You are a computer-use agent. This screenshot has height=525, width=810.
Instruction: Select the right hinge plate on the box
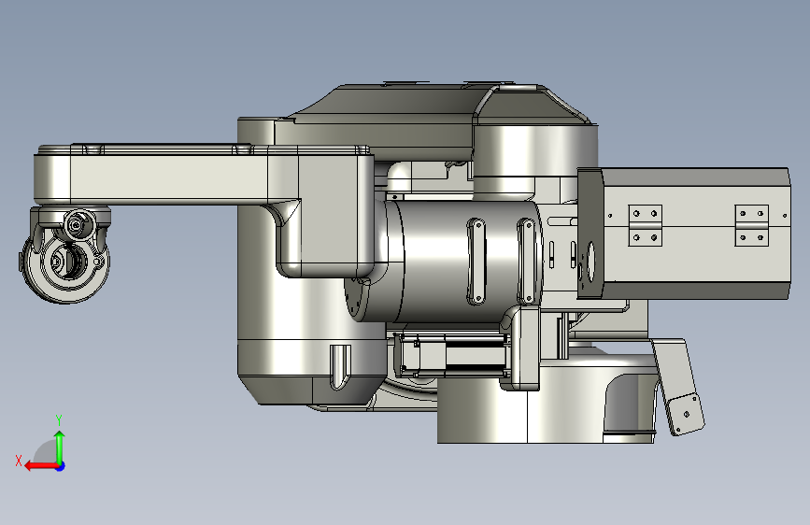[x=752, y=225]
